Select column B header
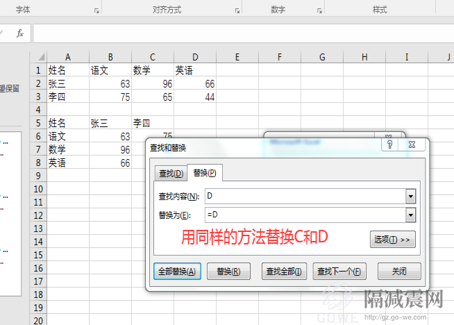This screenshot has width=454, height=325. pos(110,57)
